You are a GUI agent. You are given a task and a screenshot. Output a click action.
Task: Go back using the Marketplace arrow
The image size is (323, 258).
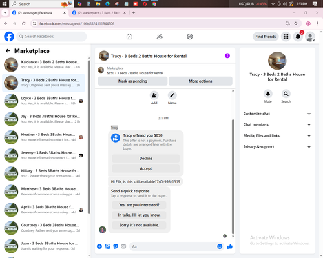click(8, 51)
